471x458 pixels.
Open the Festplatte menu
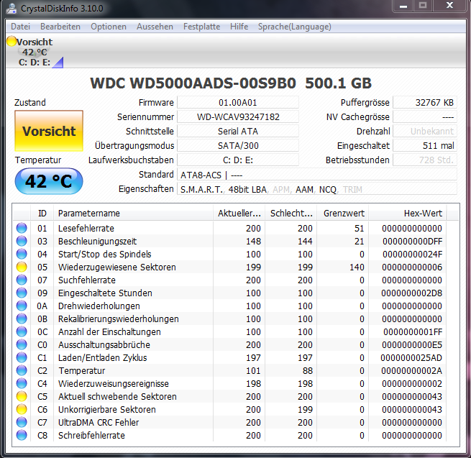(201, 27)
